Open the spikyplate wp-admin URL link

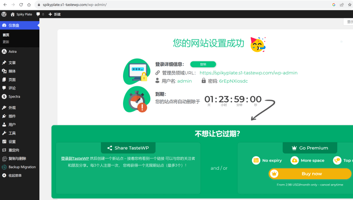click(x=248, y=73)
